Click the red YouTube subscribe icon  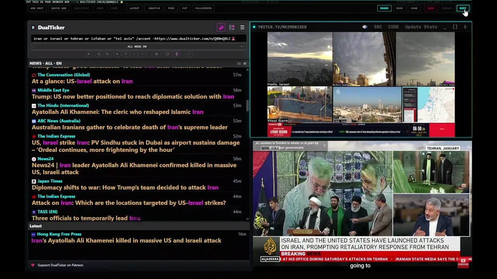(x=463, y=262)
